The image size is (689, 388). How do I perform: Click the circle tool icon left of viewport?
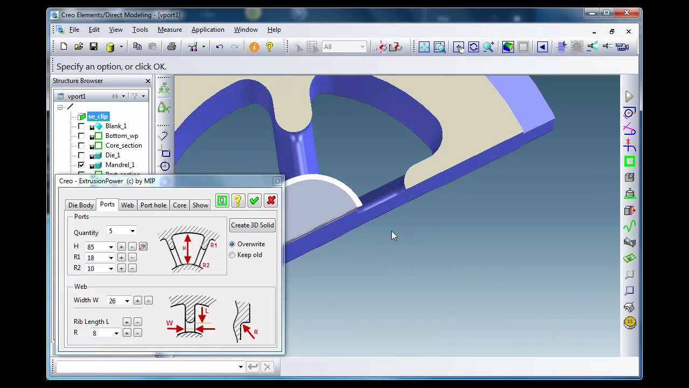(165, 166)
